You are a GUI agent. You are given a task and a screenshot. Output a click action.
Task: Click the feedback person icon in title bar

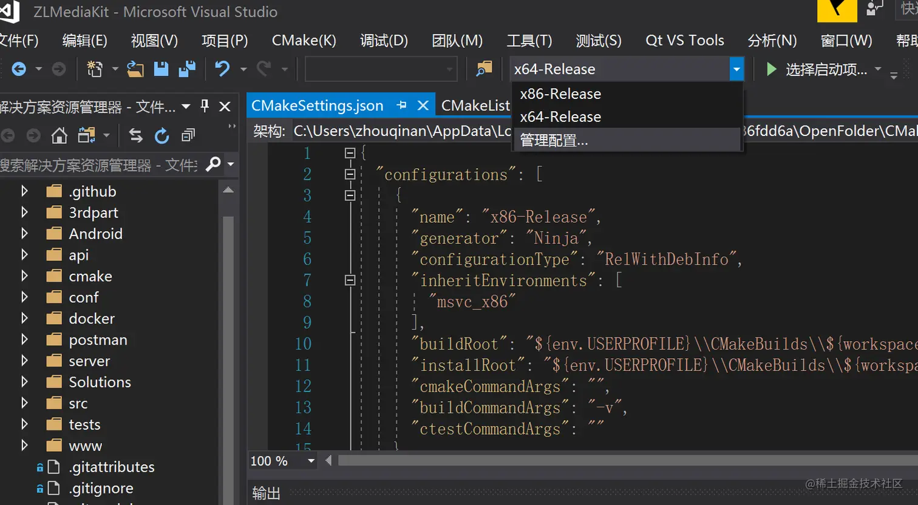874,8
